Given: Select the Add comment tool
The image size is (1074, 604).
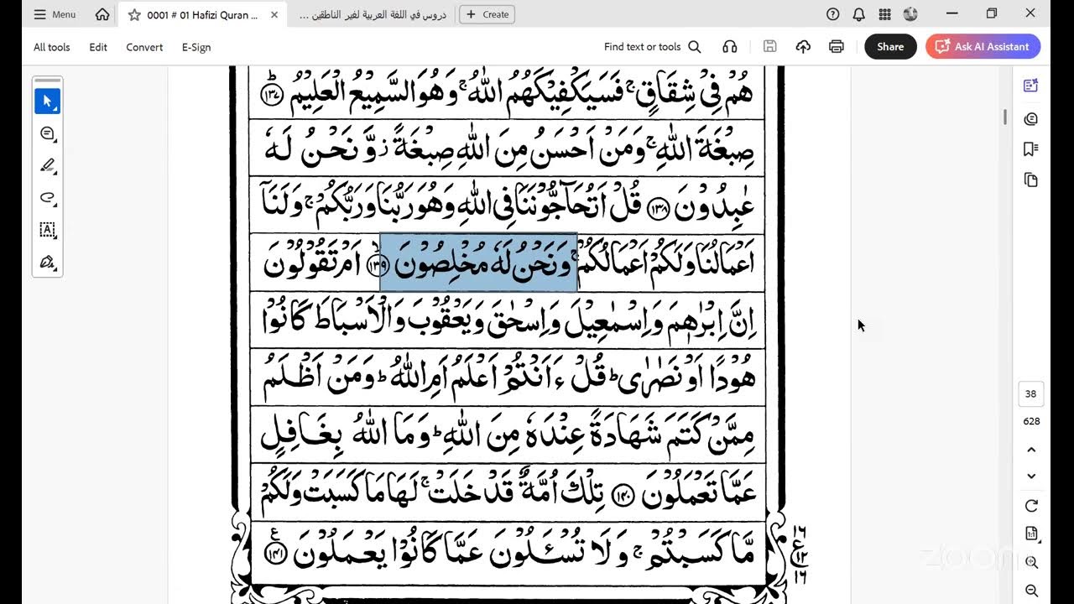Looking at the screenshot, I should pos(47,133).
